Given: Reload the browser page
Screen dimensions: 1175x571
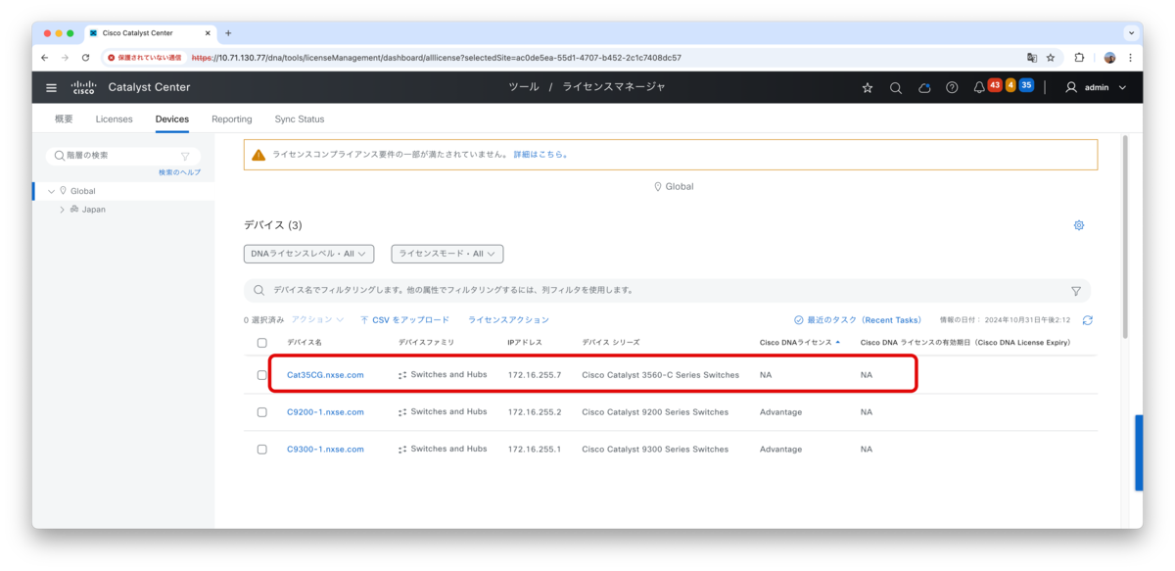Looking at the screenshot, I should pos(85,58).
